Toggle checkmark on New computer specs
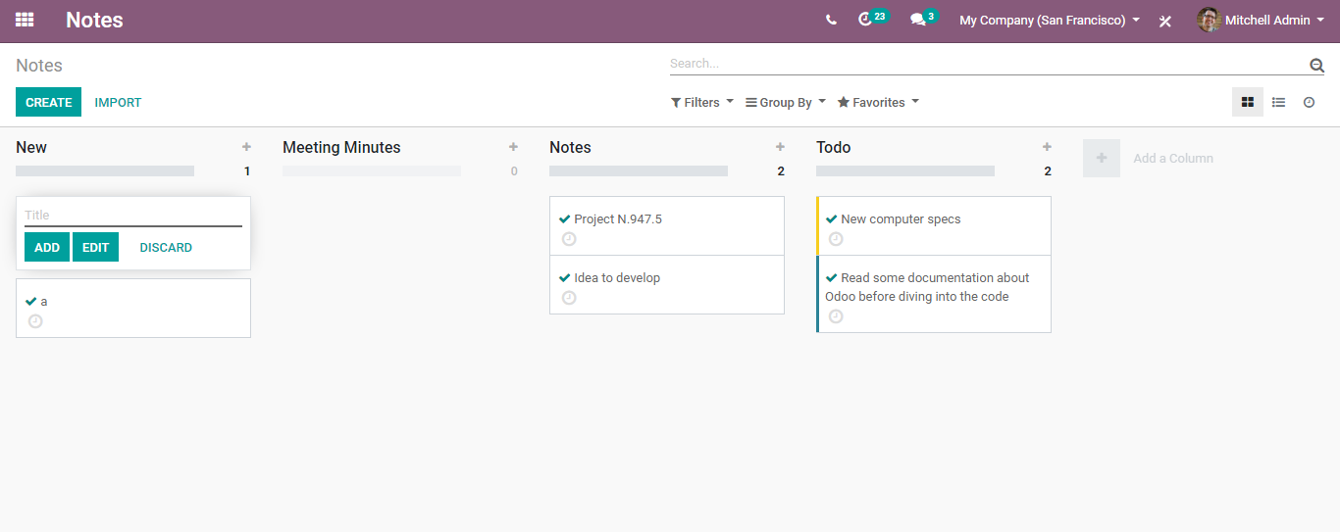 point(832,219)
